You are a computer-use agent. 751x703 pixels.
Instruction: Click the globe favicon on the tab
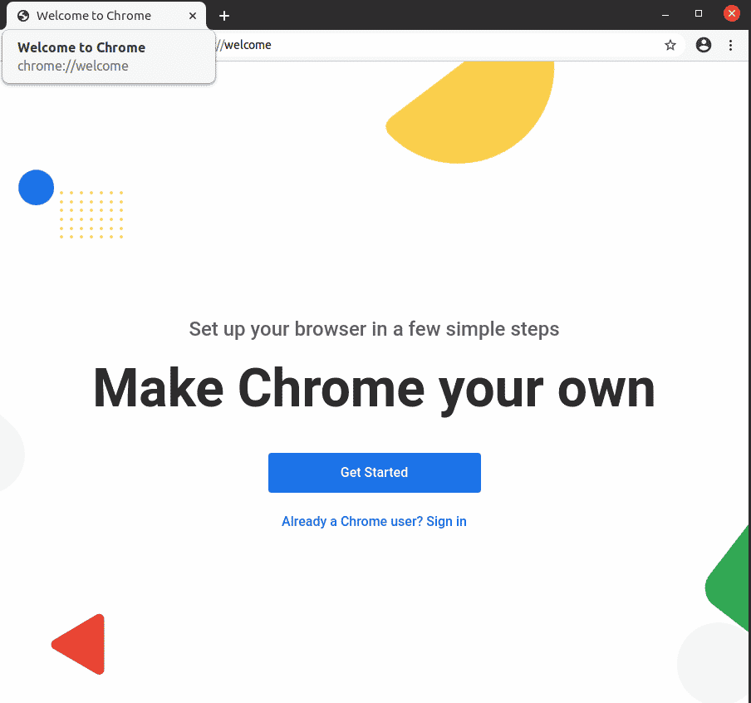point(23,16)
